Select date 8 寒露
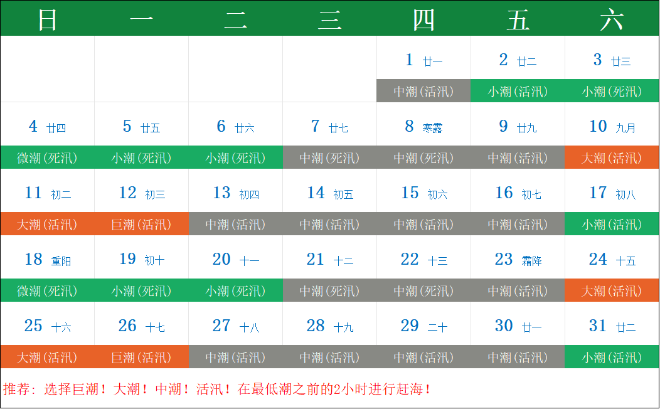Viewport: 660px width, 409px height. 423,127
